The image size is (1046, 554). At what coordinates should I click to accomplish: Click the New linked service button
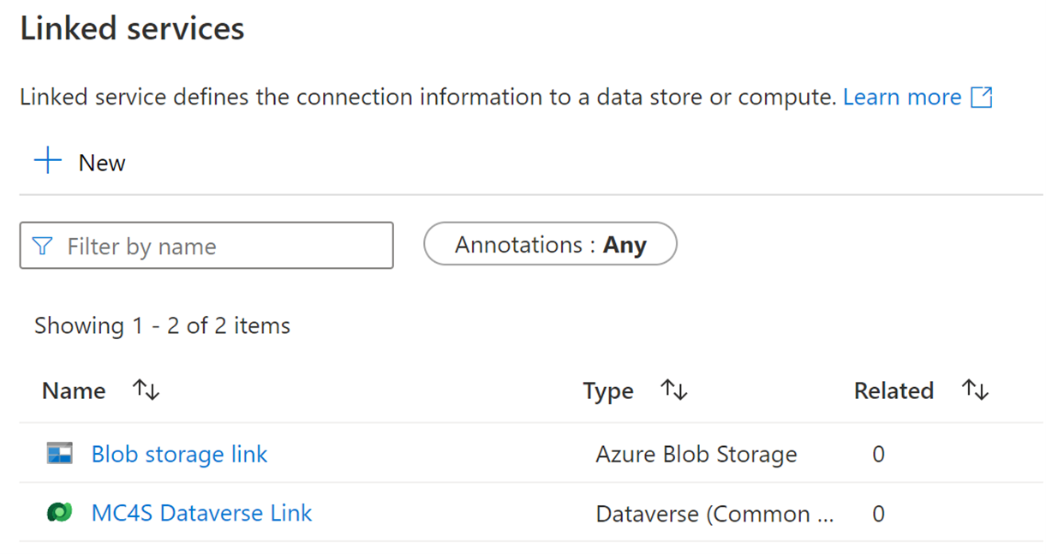80,162
